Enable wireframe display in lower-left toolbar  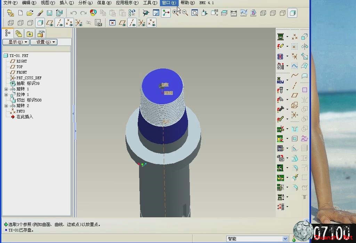click(11, 23)
